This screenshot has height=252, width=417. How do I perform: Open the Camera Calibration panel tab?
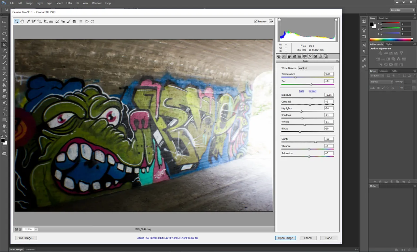click(x=315, y=56)
